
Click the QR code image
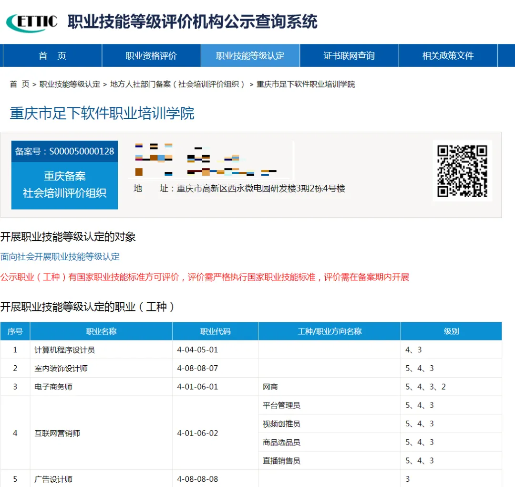point(462,171)
